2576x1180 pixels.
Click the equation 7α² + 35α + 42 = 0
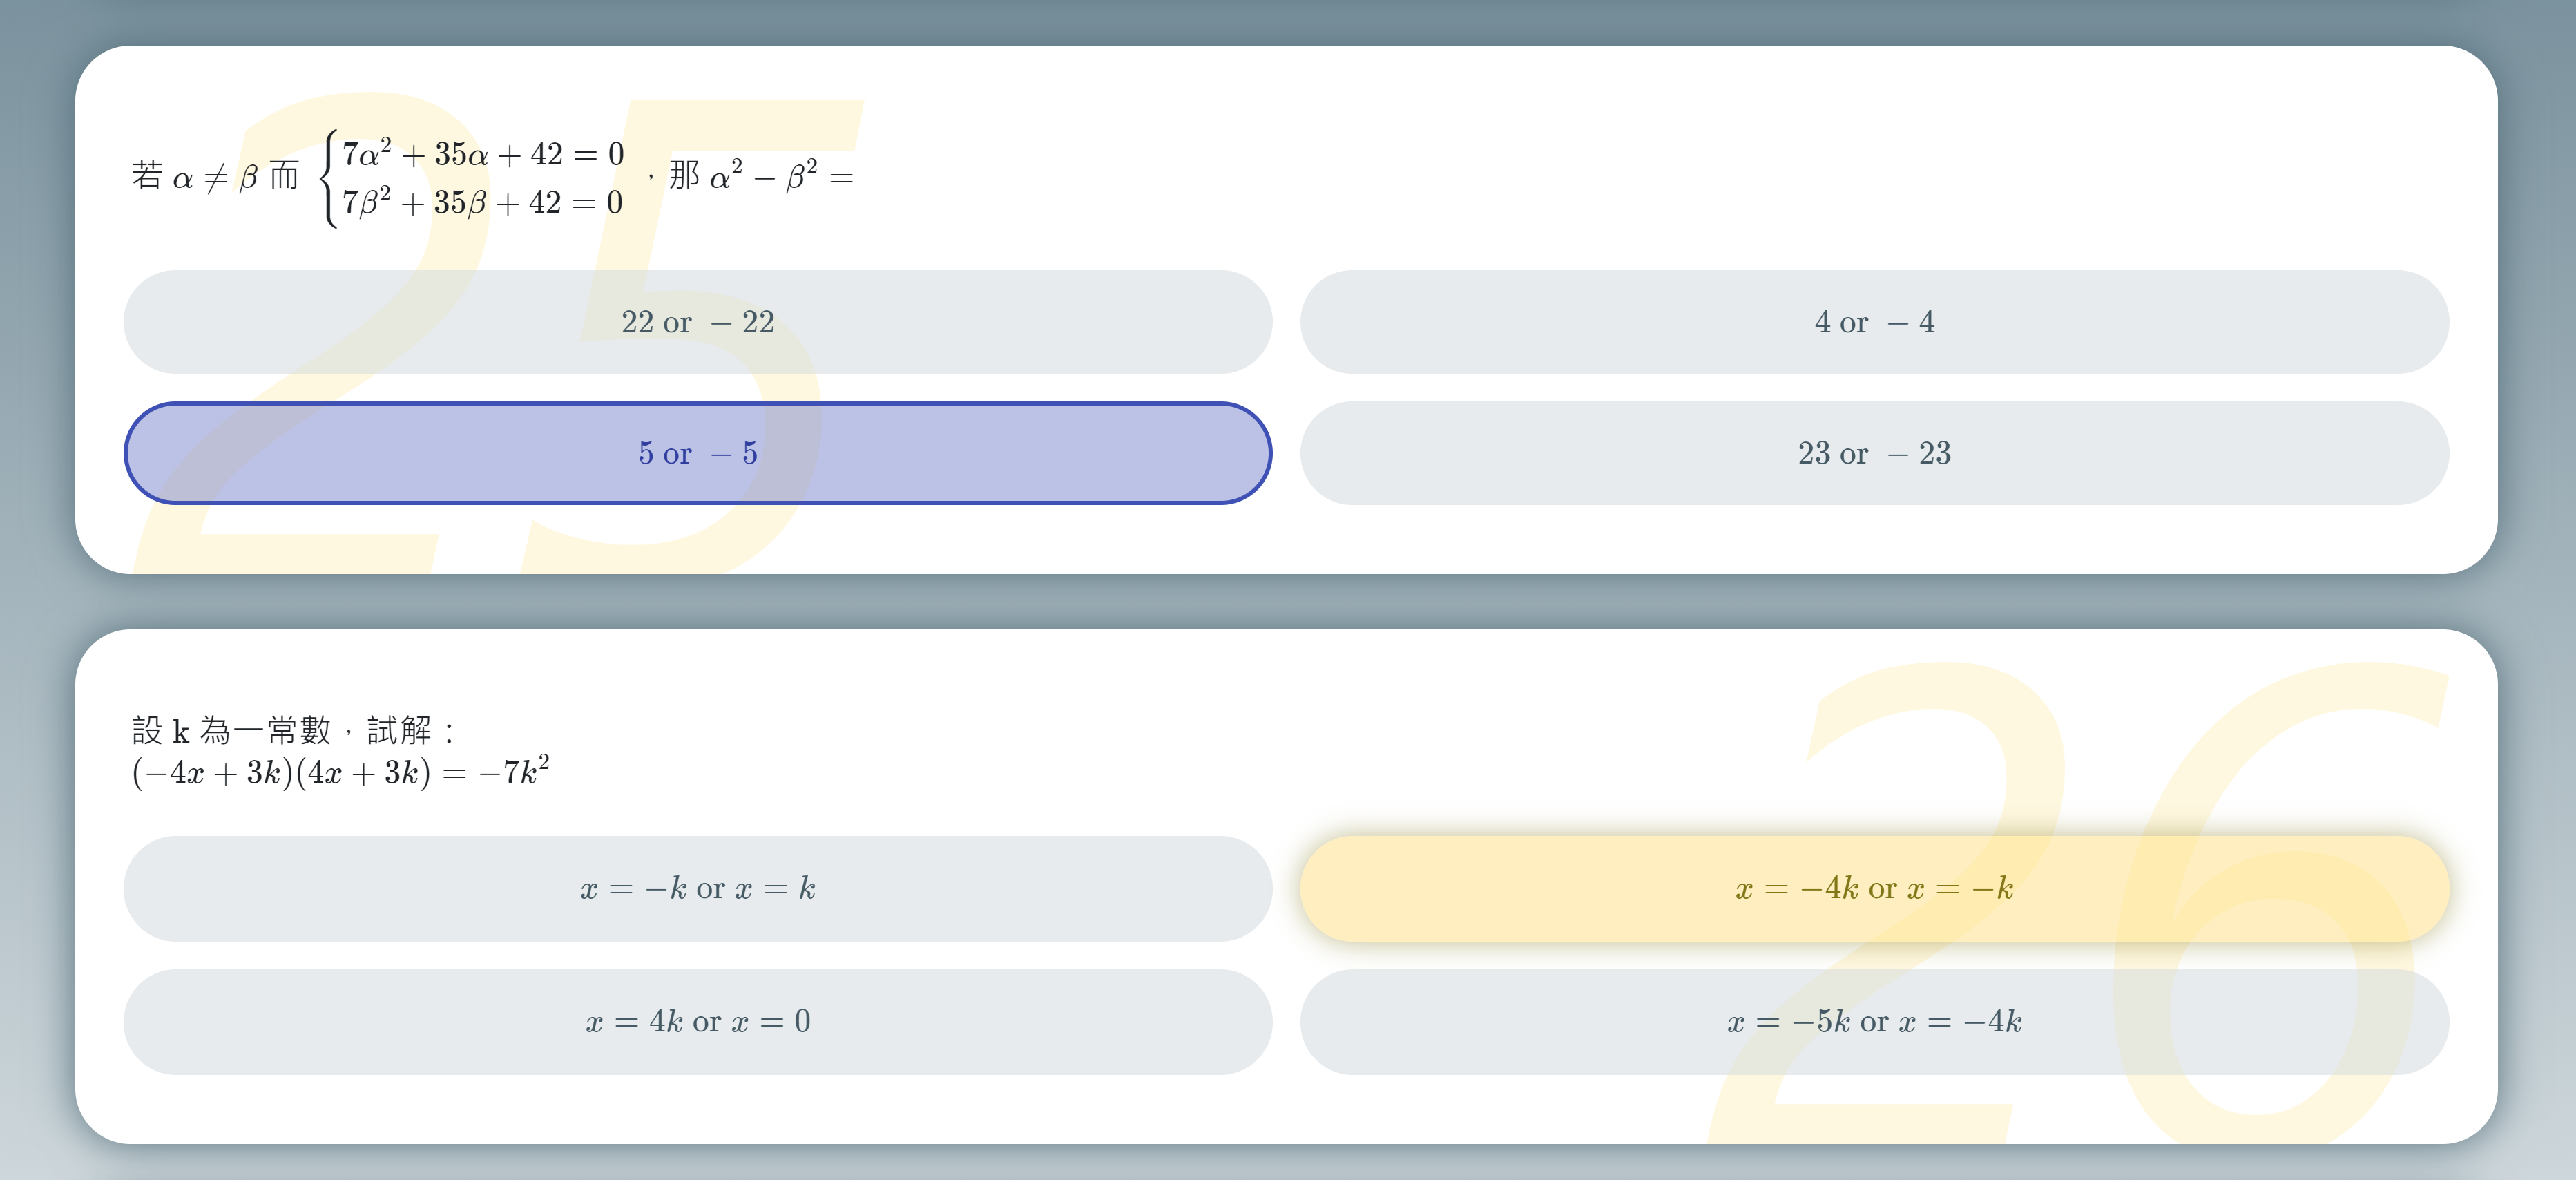[483, 153]
